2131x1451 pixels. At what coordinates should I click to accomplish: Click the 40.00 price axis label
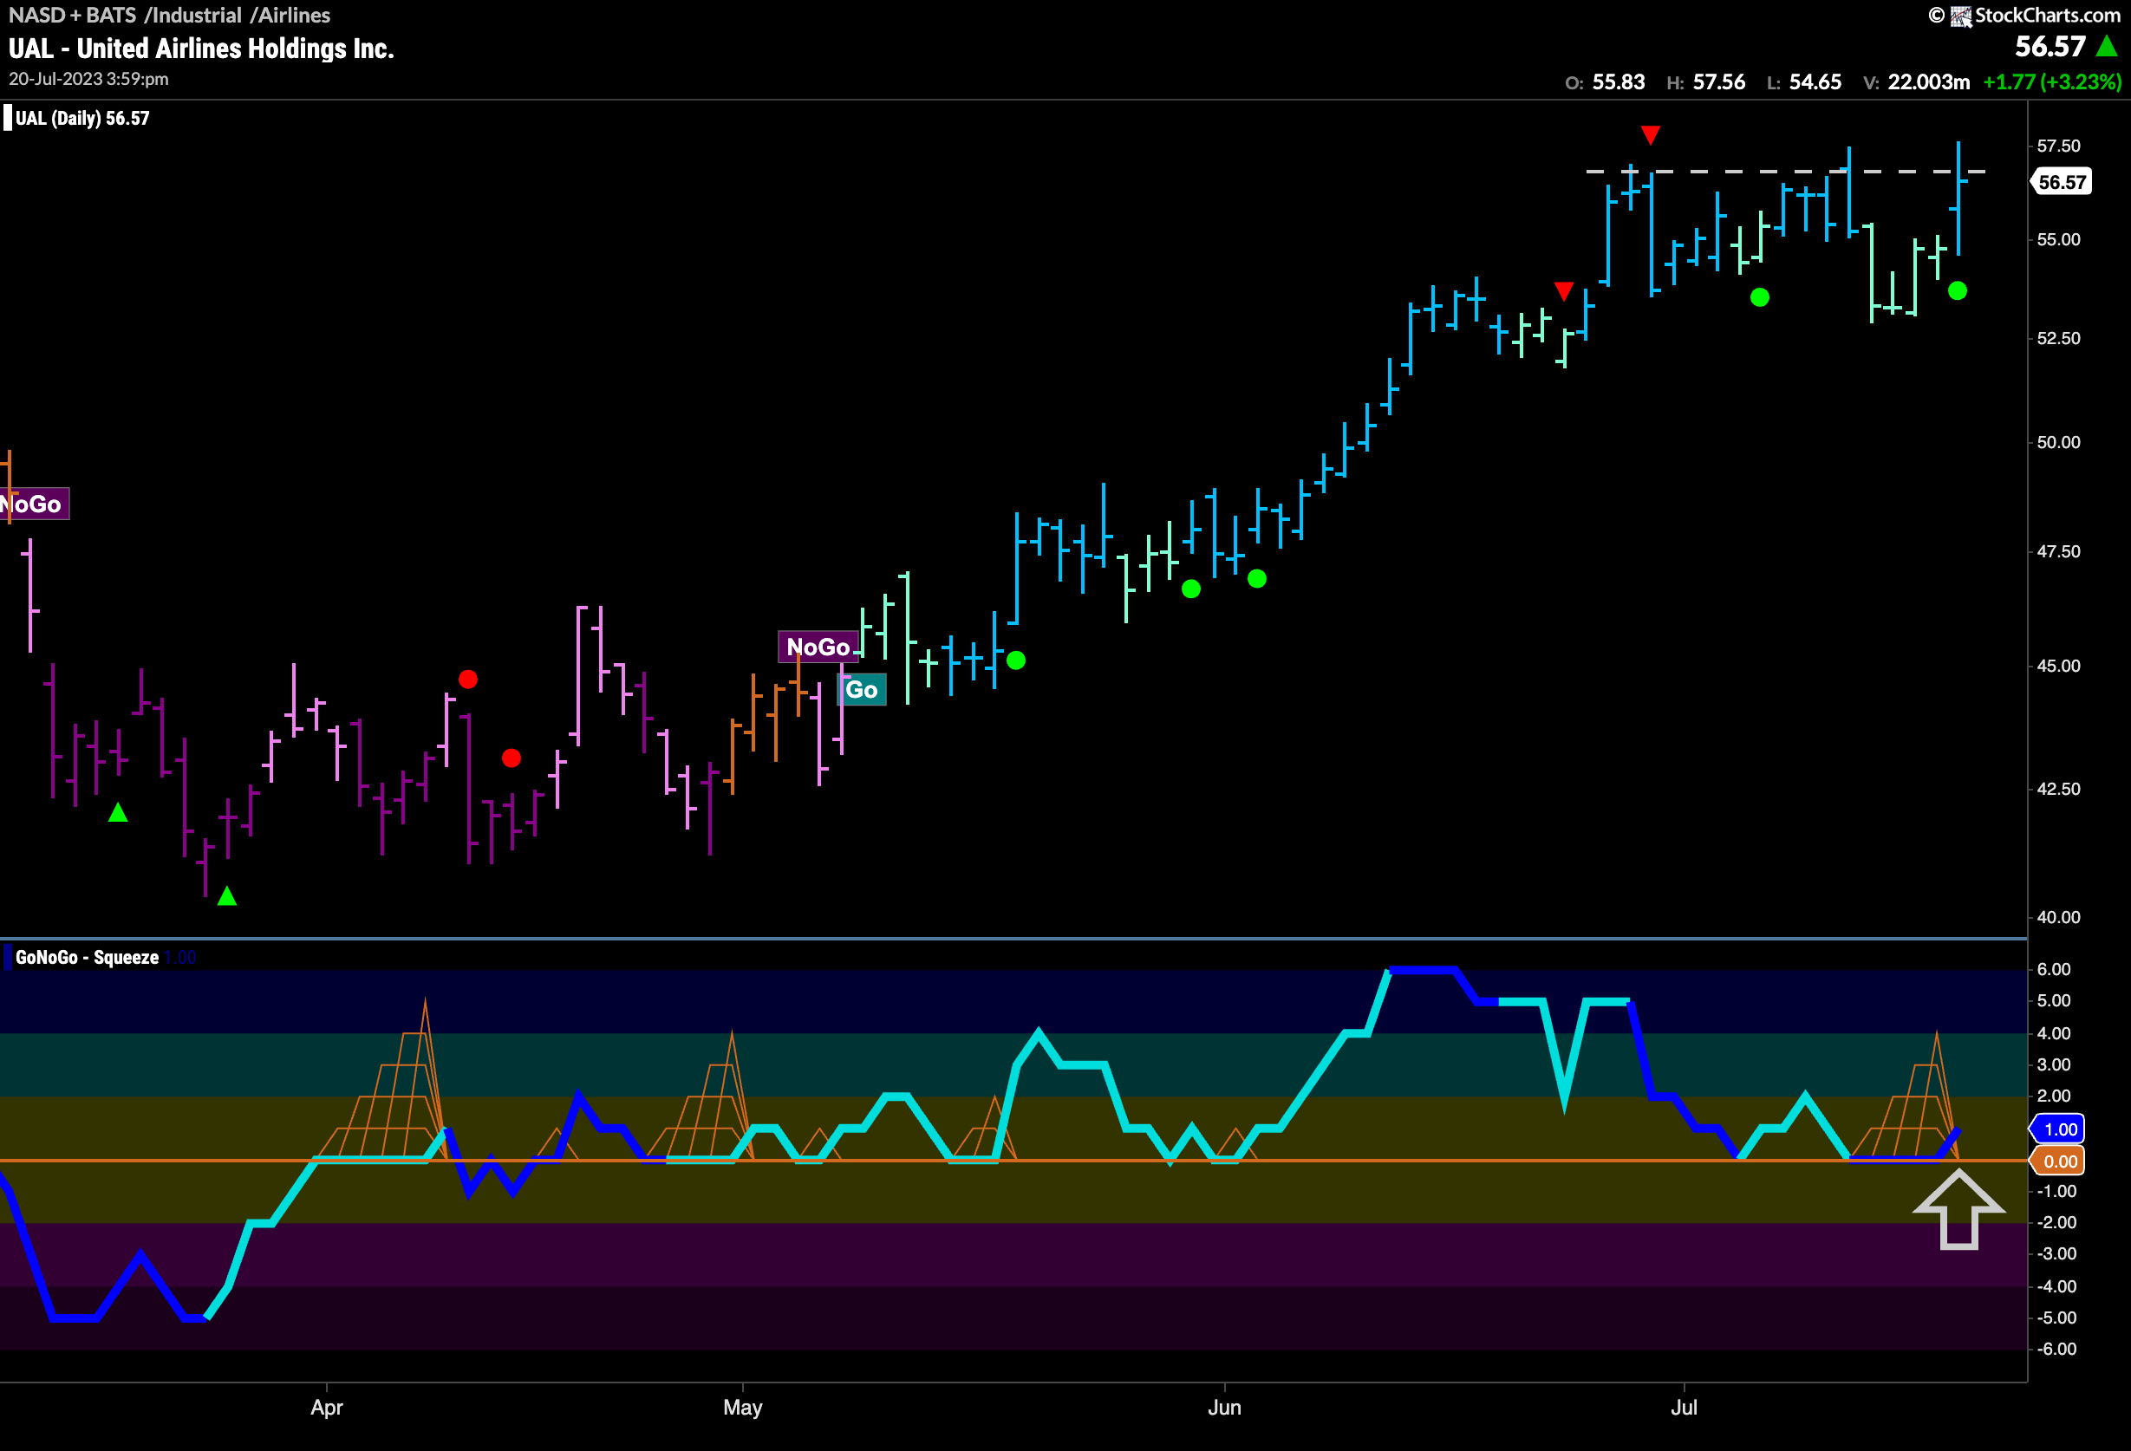[2058, 916]
